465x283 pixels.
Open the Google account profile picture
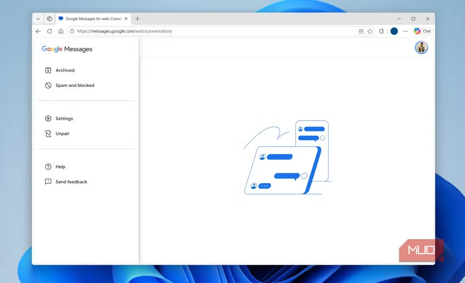421,48
